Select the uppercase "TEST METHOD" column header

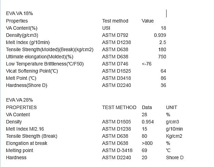pos(119,107)
